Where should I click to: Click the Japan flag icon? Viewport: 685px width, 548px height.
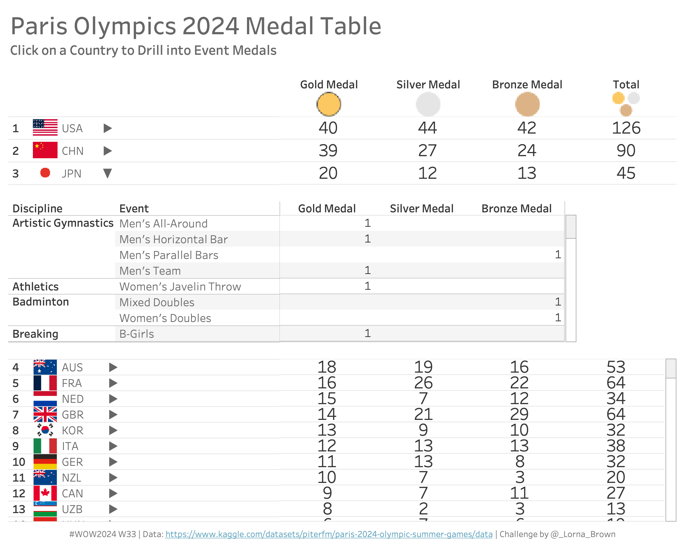point(45,173)
